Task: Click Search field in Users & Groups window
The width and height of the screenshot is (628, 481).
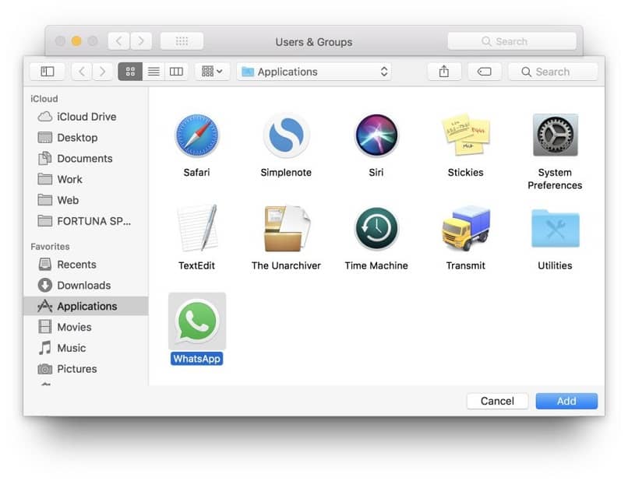Action: 512,41
